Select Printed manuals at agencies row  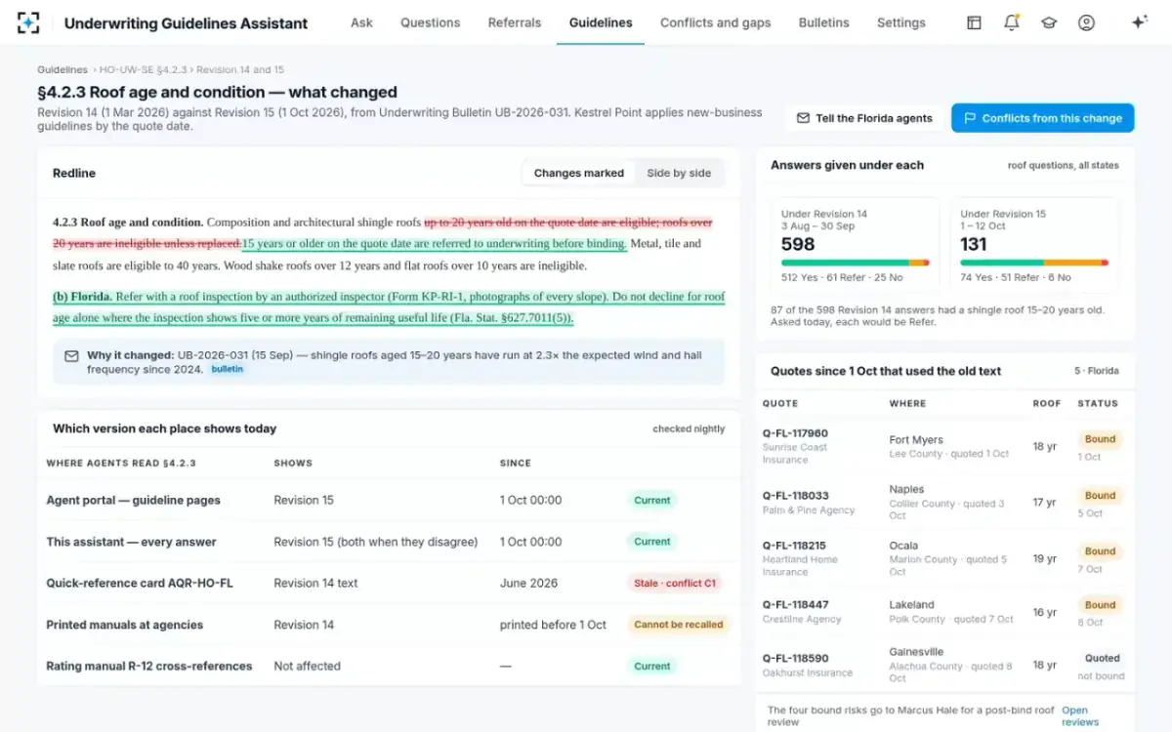[x=389, y=625]
